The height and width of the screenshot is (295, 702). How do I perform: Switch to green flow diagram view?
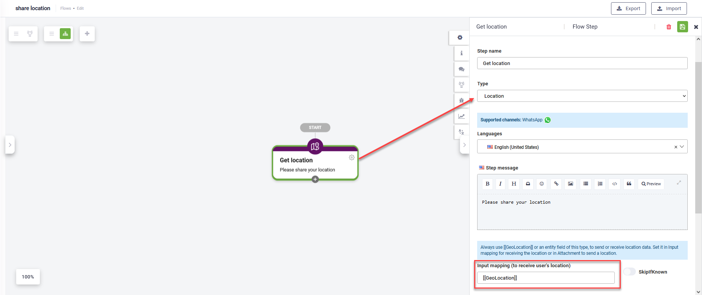65,34
